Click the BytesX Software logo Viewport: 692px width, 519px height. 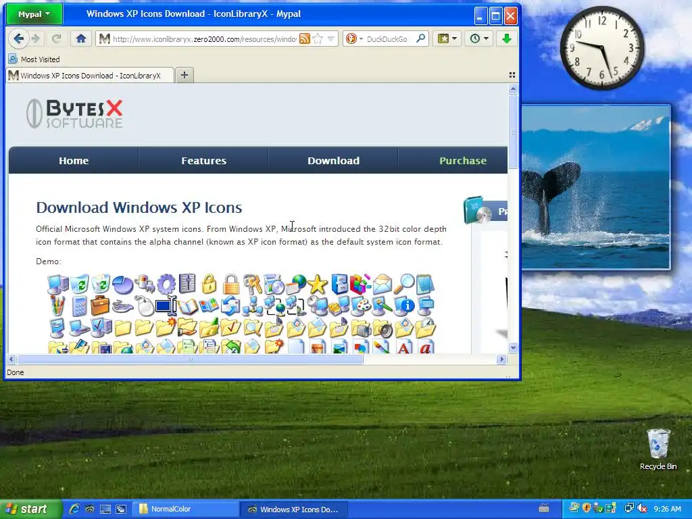pyautogui.click(x=74, y=114)
